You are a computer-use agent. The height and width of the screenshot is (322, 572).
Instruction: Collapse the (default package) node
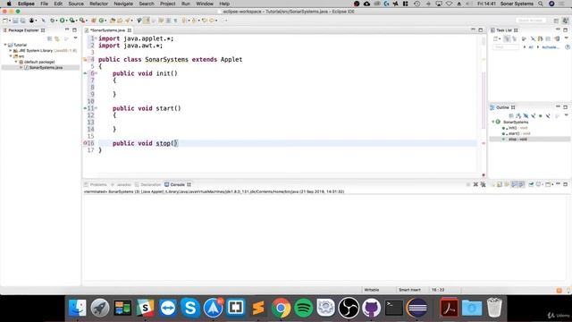pos(16,62)
